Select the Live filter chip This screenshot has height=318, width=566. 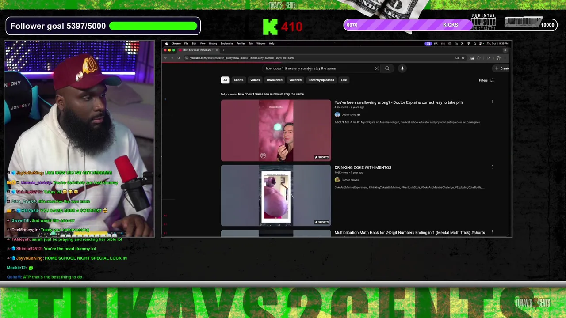pyautogui.click(x=344, y=80)
